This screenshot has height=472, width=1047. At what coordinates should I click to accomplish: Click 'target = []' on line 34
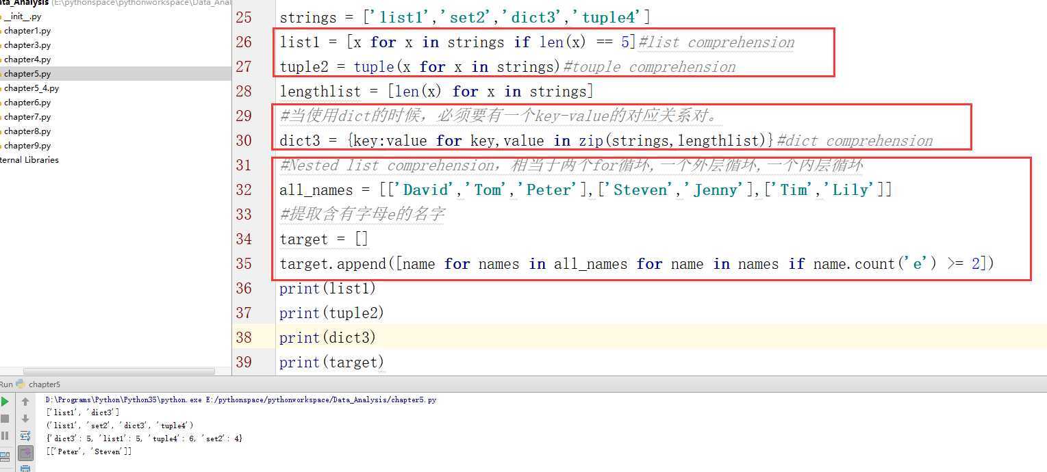pyautogui.click(x=324, y=239)
